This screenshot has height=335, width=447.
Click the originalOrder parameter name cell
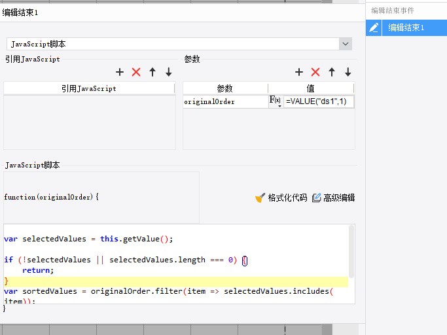click(224, 102)
